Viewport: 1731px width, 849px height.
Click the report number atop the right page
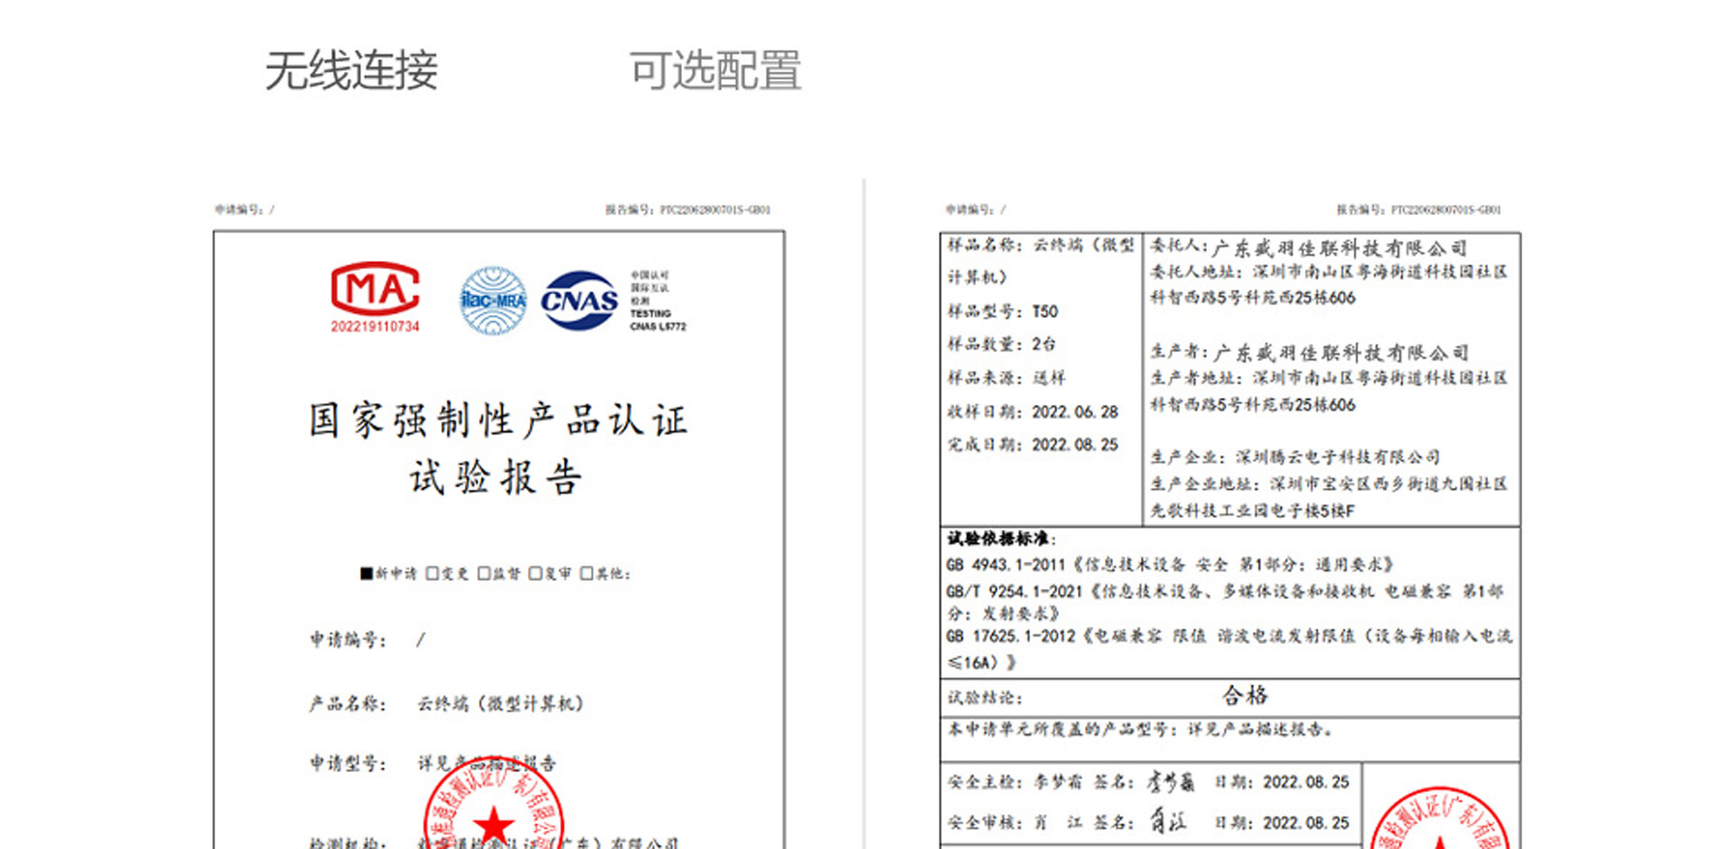1418,210
